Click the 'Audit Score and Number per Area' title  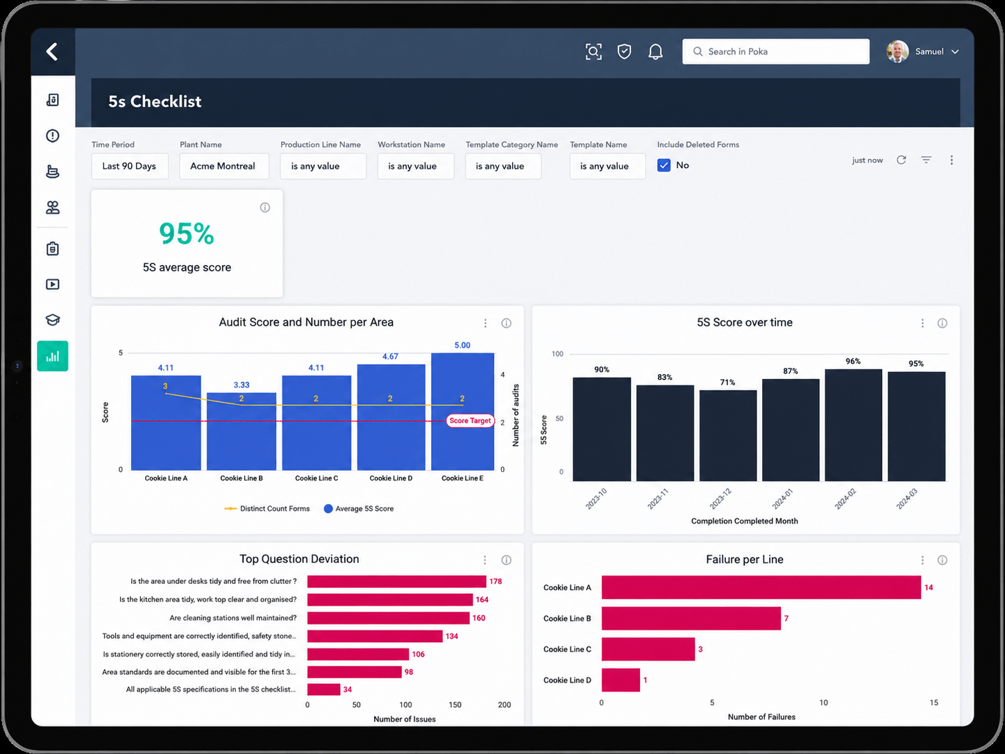[306, 322]
